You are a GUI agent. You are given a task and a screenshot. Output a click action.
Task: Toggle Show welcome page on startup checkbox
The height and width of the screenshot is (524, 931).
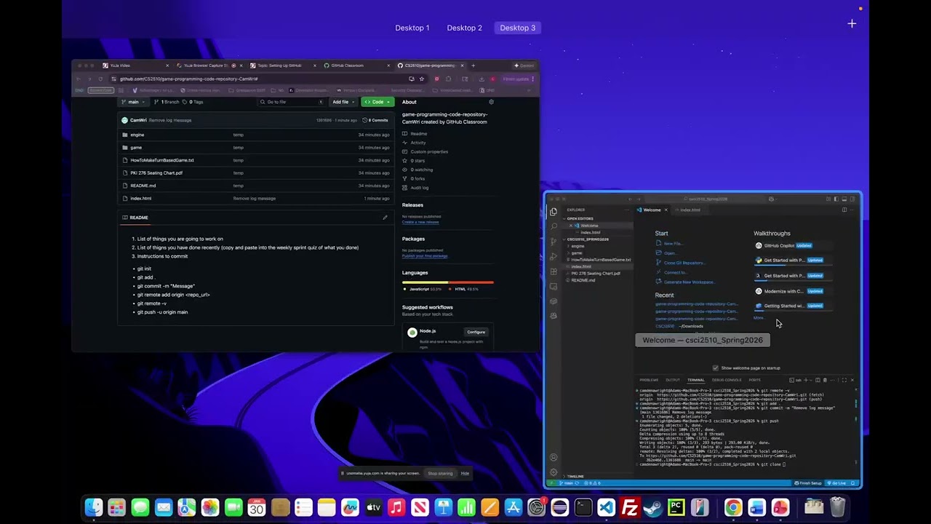[x=716, y=368]
